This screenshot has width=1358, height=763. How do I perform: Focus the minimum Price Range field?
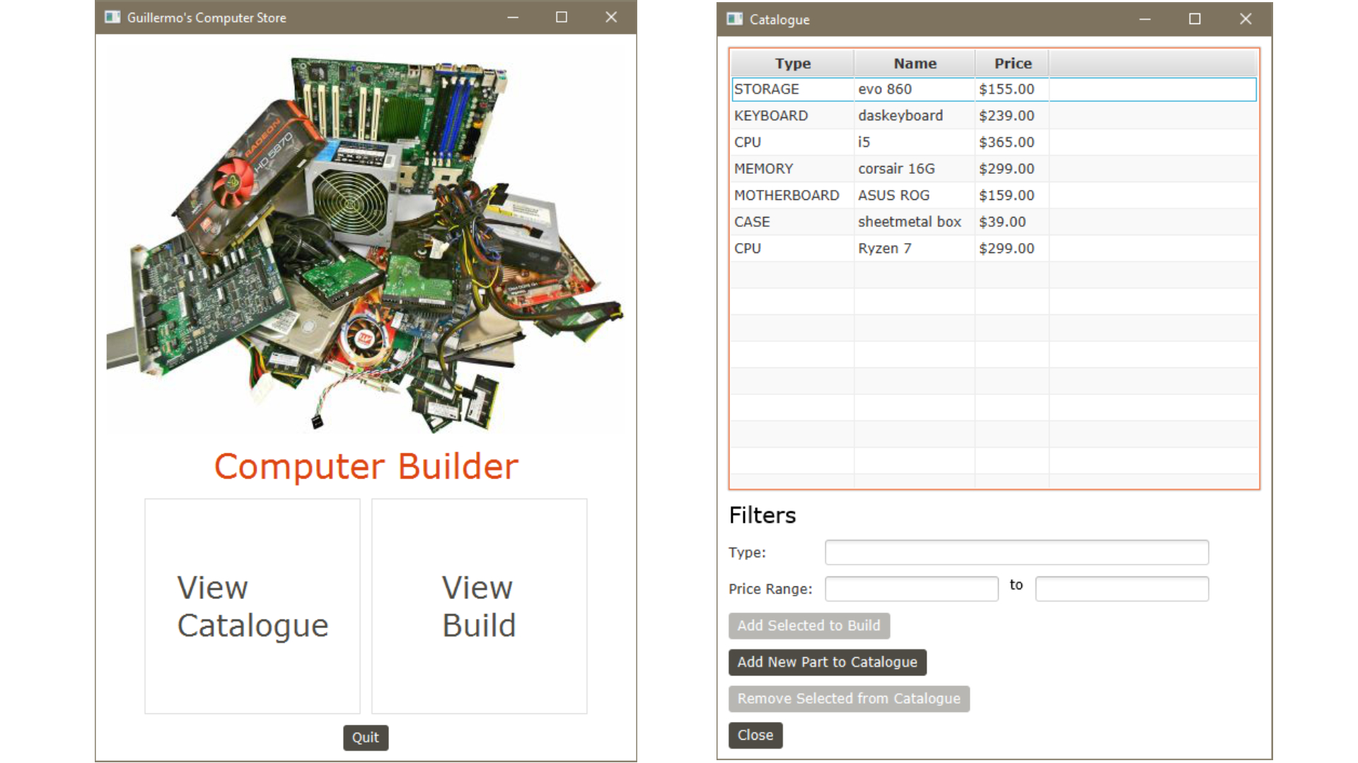pos(912,588)
